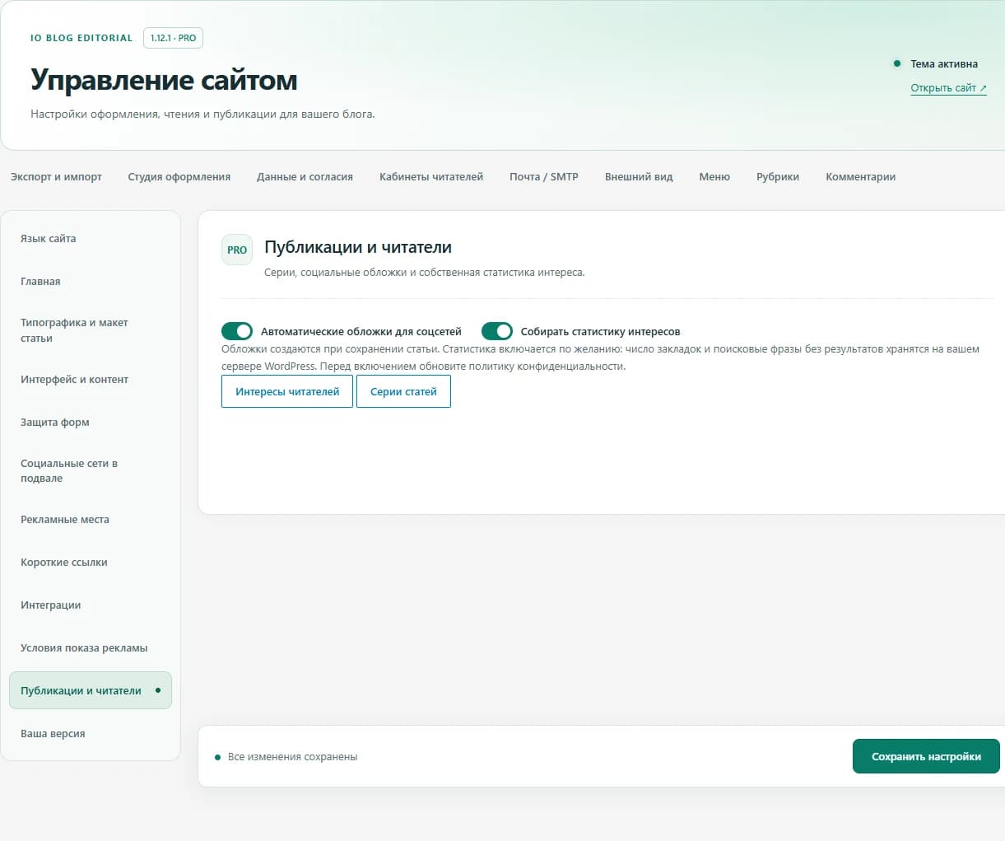Open Условия показа рекламы section
The width and height of the screenshot is (1005, 841).
(x=91, y=648)
